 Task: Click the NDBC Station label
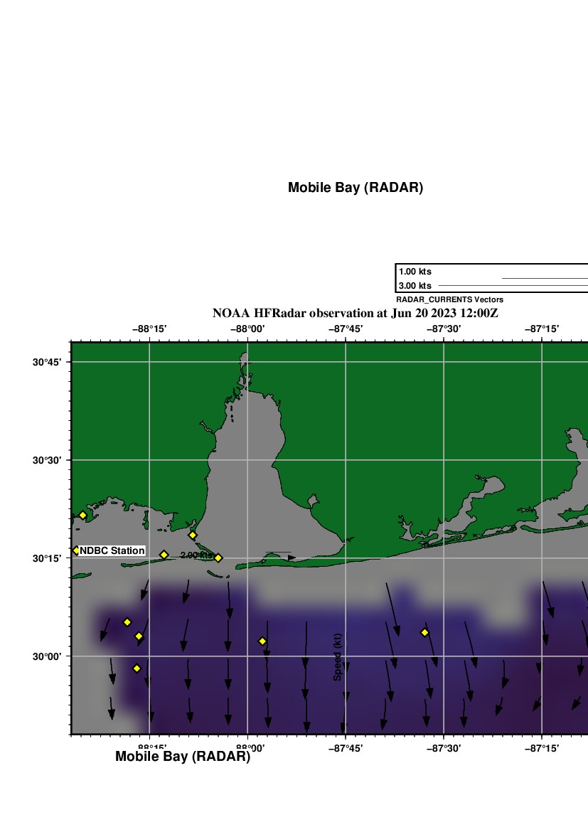pyautogui.click(x=112, y=551)
